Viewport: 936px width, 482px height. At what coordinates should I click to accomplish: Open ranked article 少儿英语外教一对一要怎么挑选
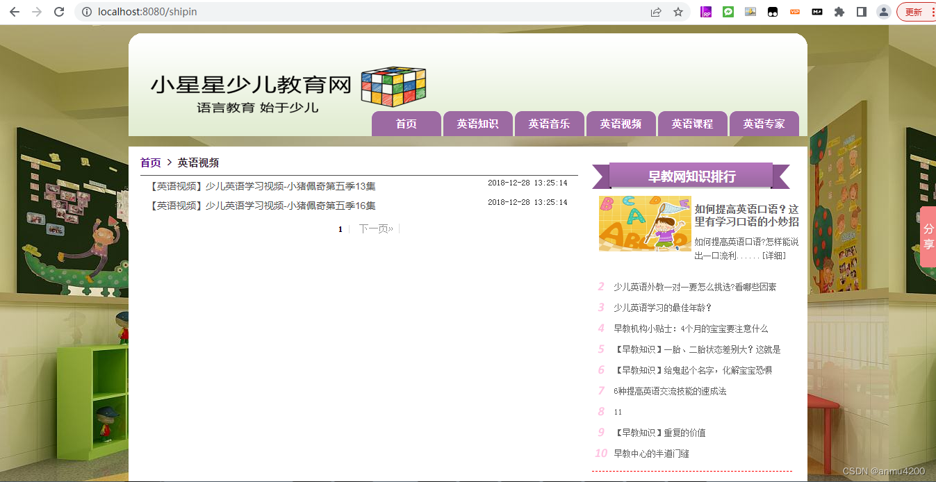(695, 287)
